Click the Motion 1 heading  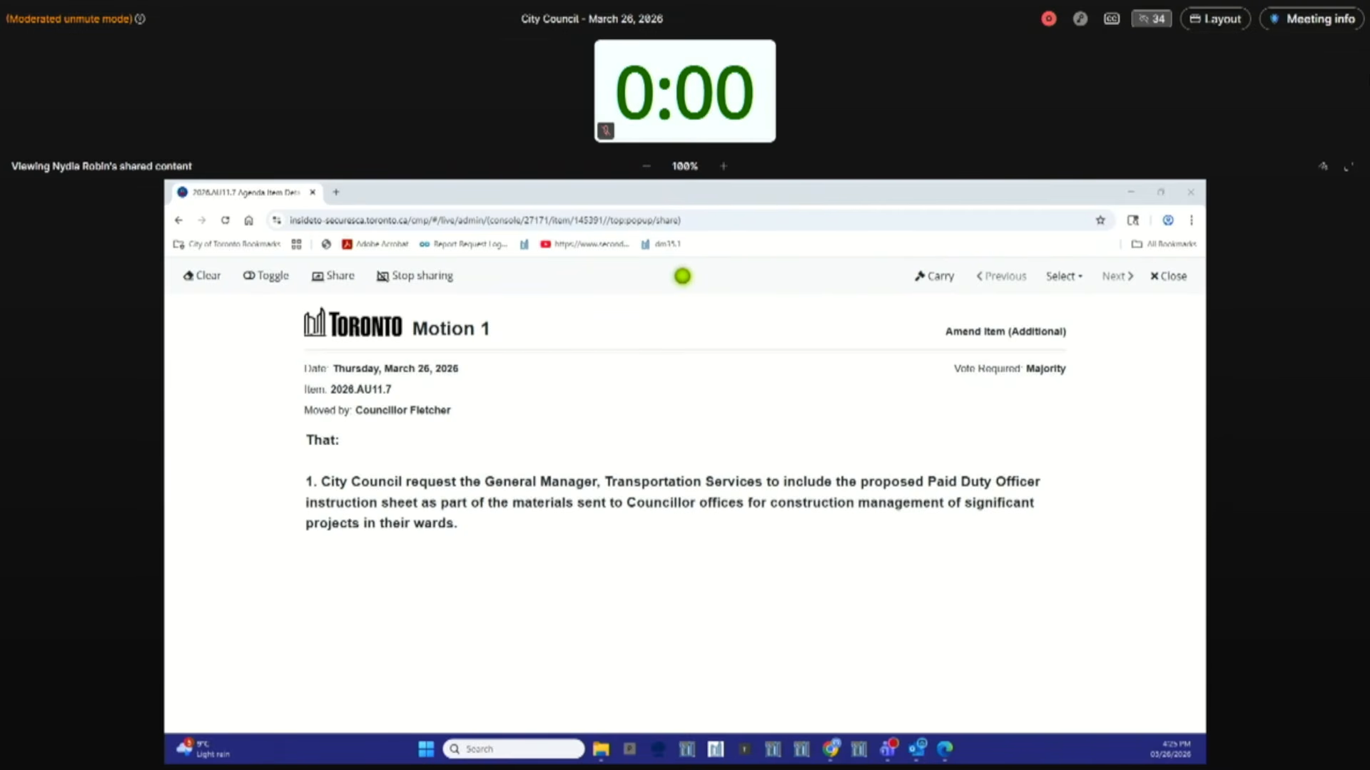[x=451, y=329]
